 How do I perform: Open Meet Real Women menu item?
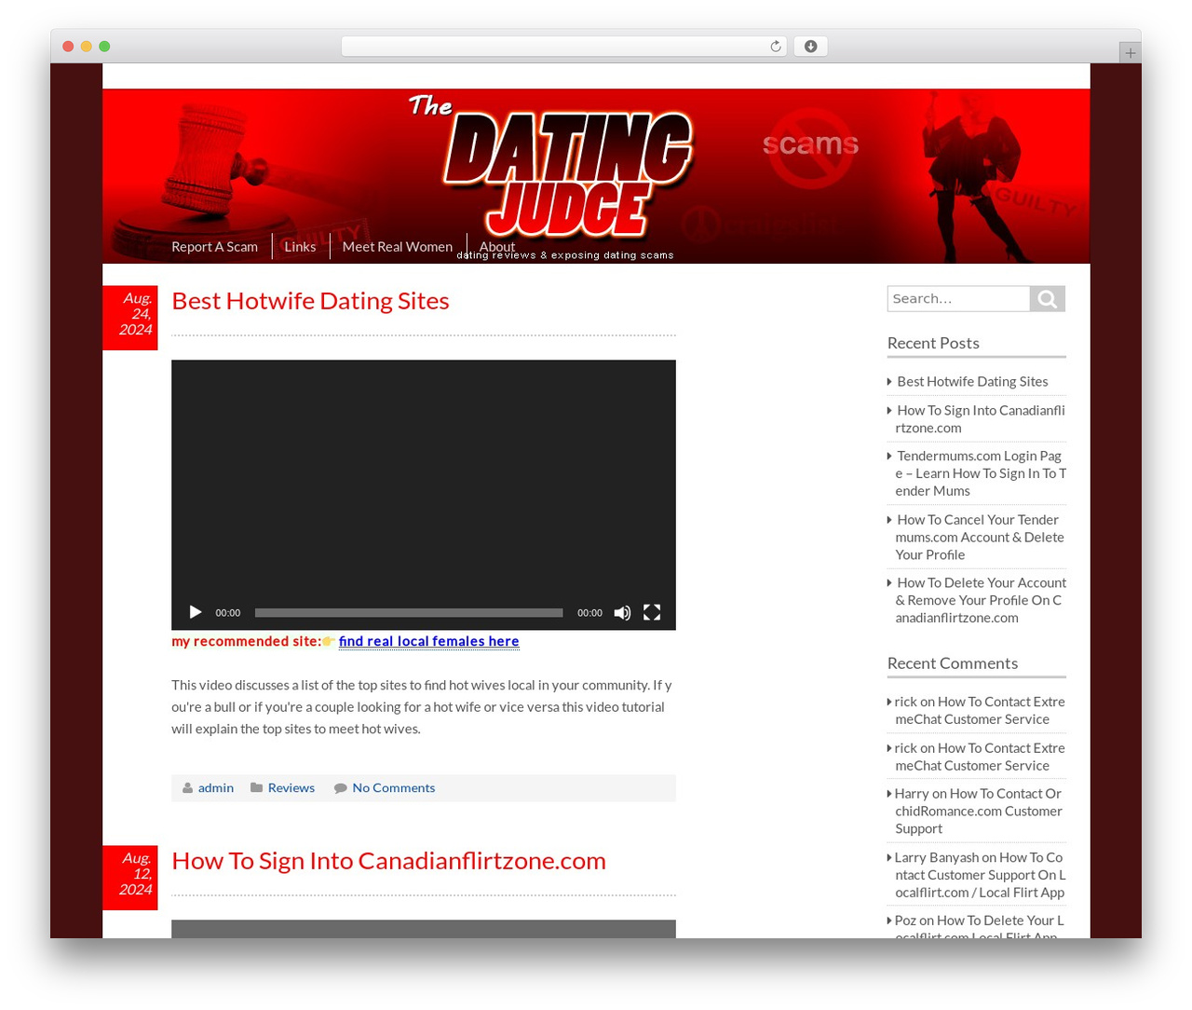point(398,247)
